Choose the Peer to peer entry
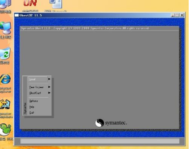 (36, 87)
